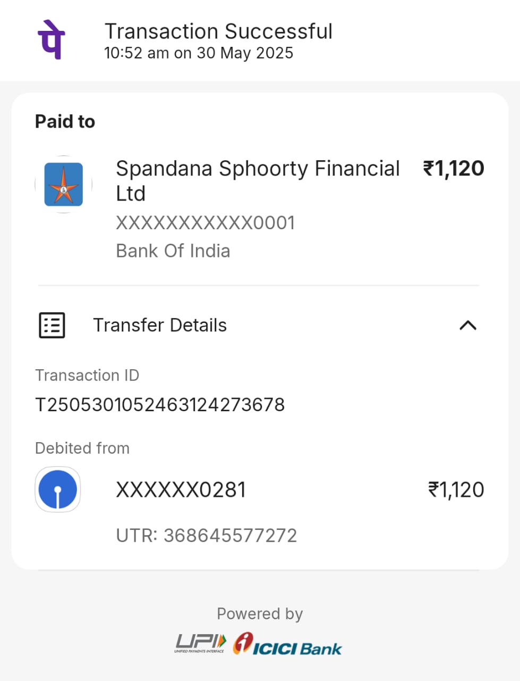Tap the transaction date and time
Image resolution: width=520 pixels, height=681 pixels.
pos(199,53)
